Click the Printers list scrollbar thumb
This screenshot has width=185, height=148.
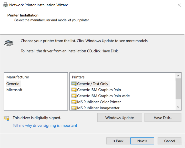pos(178,89)
